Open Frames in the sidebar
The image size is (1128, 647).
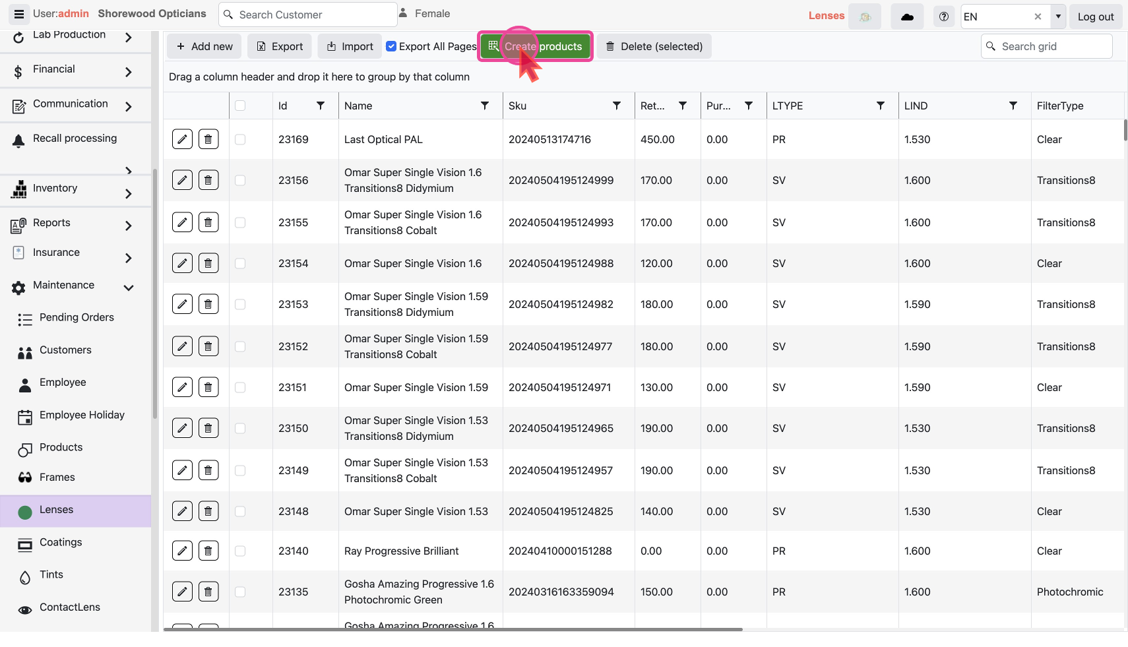click(57, 477)
